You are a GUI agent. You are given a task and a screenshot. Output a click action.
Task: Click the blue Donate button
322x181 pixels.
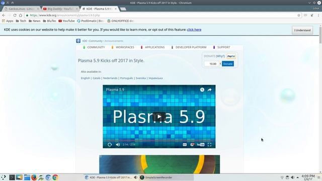coord(228,64)
